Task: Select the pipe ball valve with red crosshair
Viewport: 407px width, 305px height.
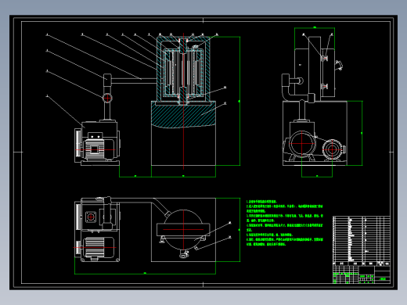Action: click(107, 98)
